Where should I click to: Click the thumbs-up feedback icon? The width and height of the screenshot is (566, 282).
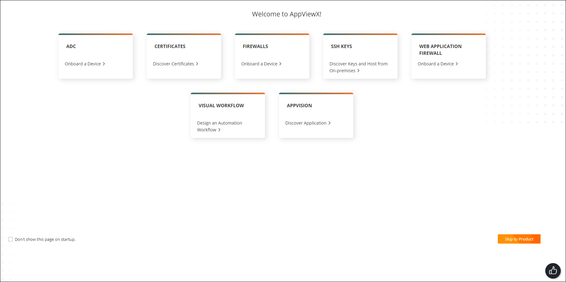point(553,271)
